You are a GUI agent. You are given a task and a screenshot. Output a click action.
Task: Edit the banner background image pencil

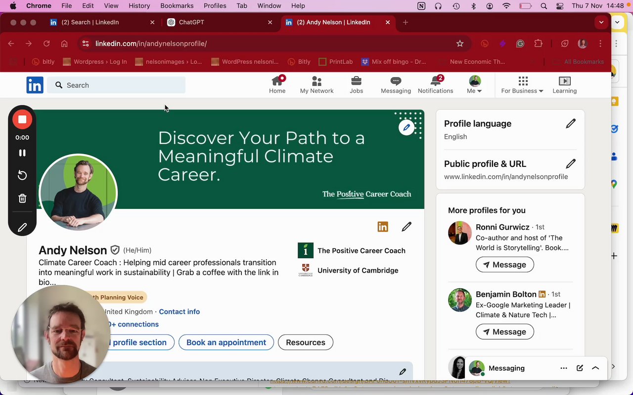tap(407, 127)
